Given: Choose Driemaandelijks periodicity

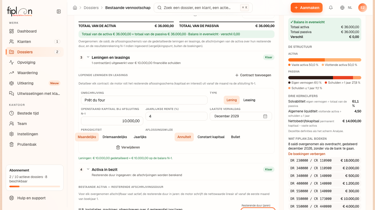Looking at the screenshot, I should pyautogui.click(x=115, y=137).
